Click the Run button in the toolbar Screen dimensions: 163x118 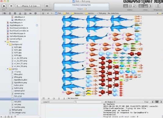pyautogui.click(x=4, y=6)
